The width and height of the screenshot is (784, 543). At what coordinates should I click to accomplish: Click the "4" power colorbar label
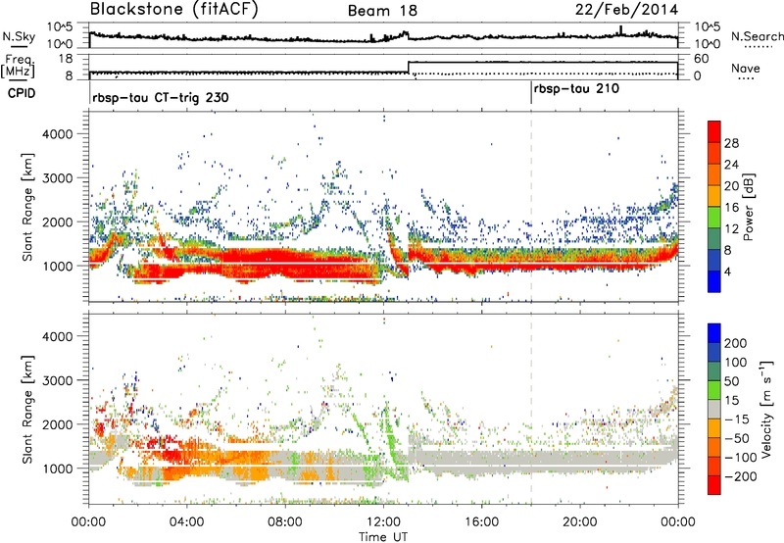[727, 272]
